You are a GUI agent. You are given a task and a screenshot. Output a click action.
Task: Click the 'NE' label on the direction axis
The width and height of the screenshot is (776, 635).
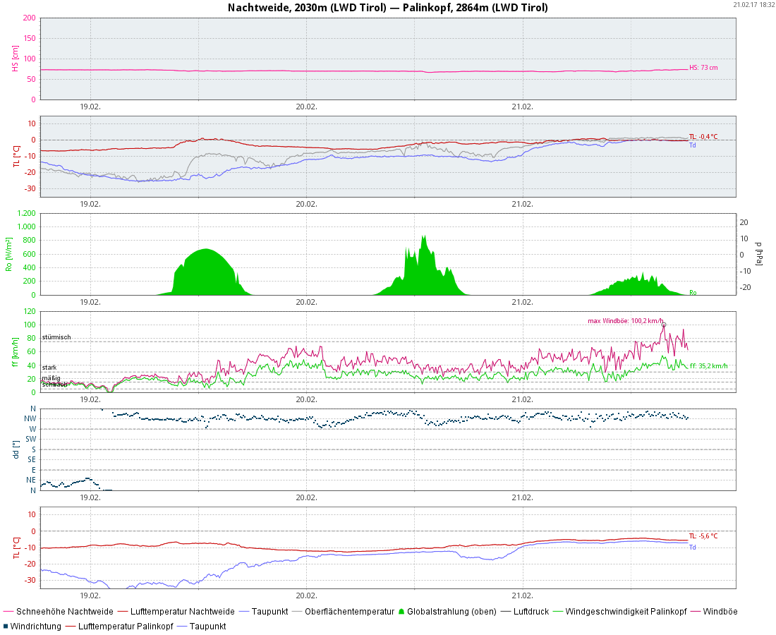point(31,480)
